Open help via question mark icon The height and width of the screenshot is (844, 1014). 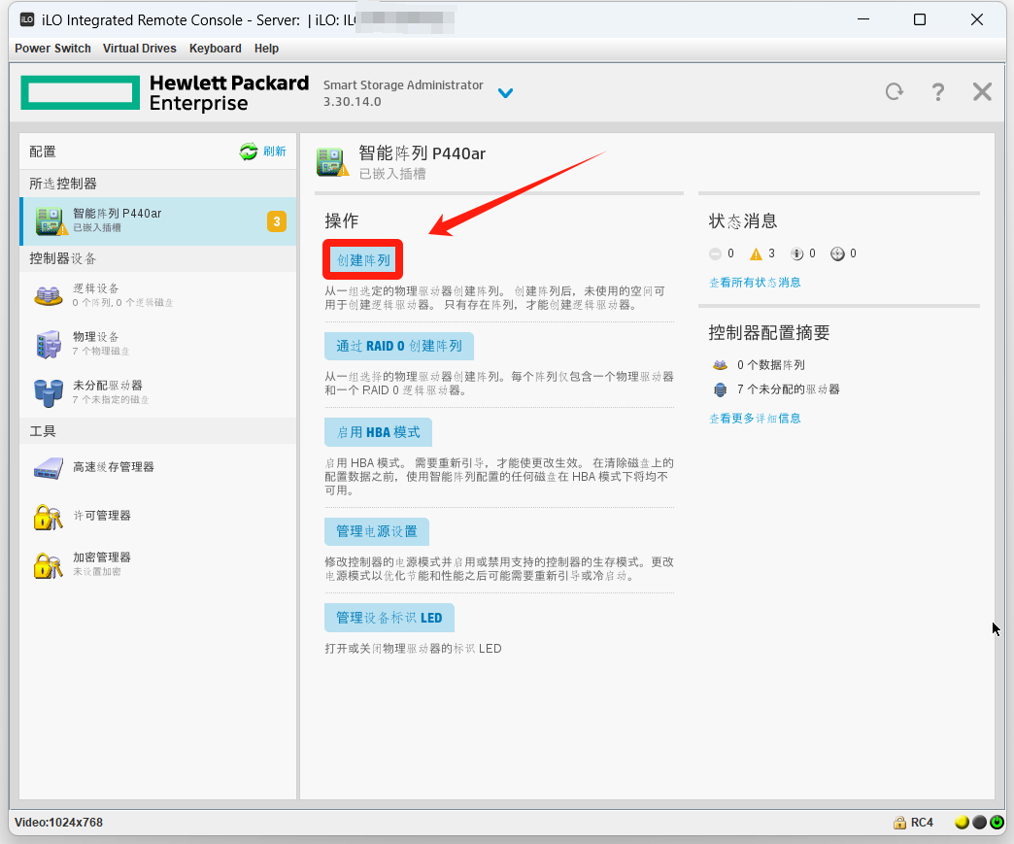pyautogui.click(x=937, y=92)
